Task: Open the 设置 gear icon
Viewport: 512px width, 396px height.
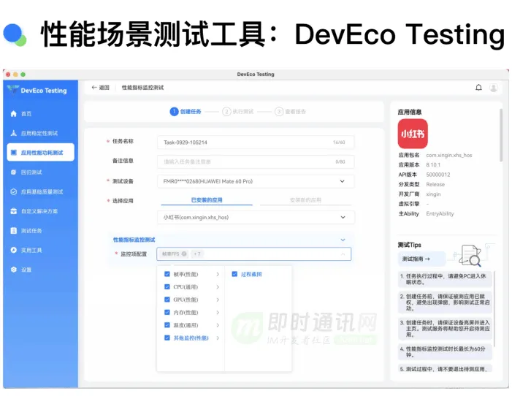Action: 13,270
